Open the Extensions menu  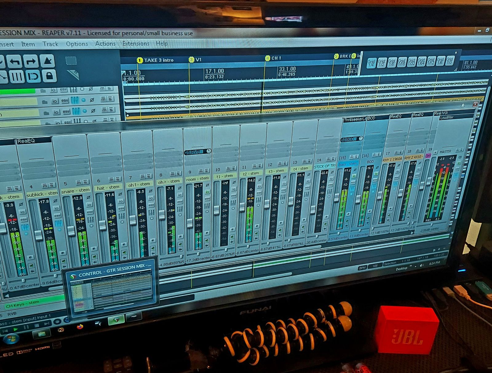tap(136, 44)
